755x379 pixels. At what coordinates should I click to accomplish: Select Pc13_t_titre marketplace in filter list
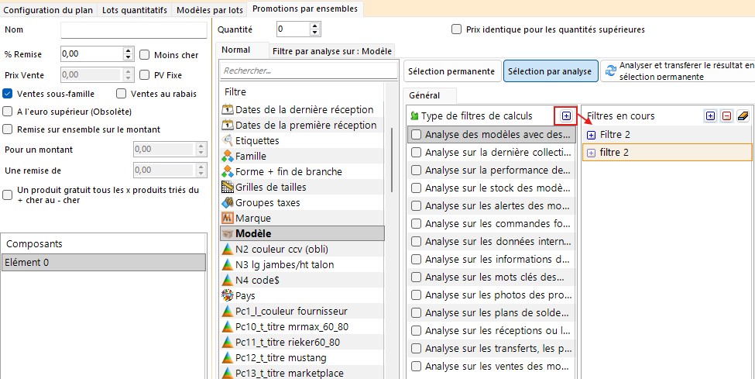point(302,374)
